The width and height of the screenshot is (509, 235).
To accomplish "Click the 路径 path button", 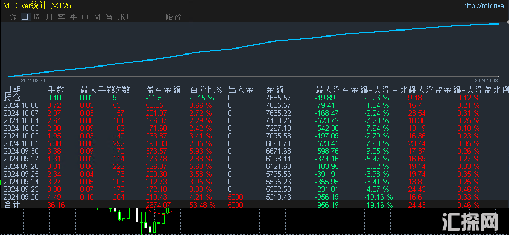I will [173, 17].
